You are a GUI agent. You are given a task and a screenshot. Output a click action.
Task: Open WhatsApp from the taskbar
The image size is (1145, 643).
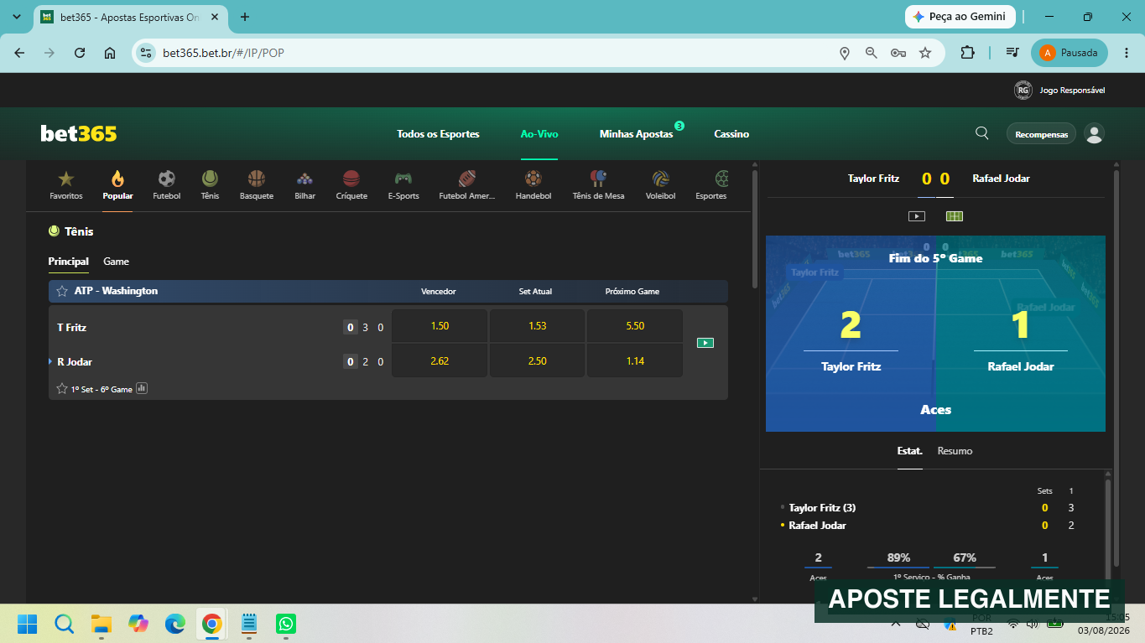pyautogui.click(x=286, y=624)
